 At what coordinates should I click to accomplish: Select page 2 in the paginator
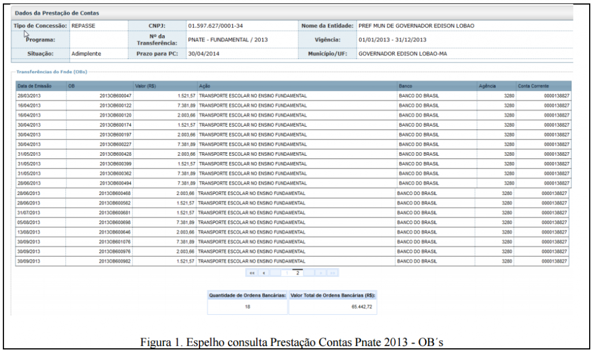[x=298, y=271]
